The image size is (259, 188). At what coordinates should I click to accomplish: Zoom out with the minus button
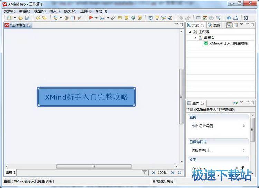point(153,173)
